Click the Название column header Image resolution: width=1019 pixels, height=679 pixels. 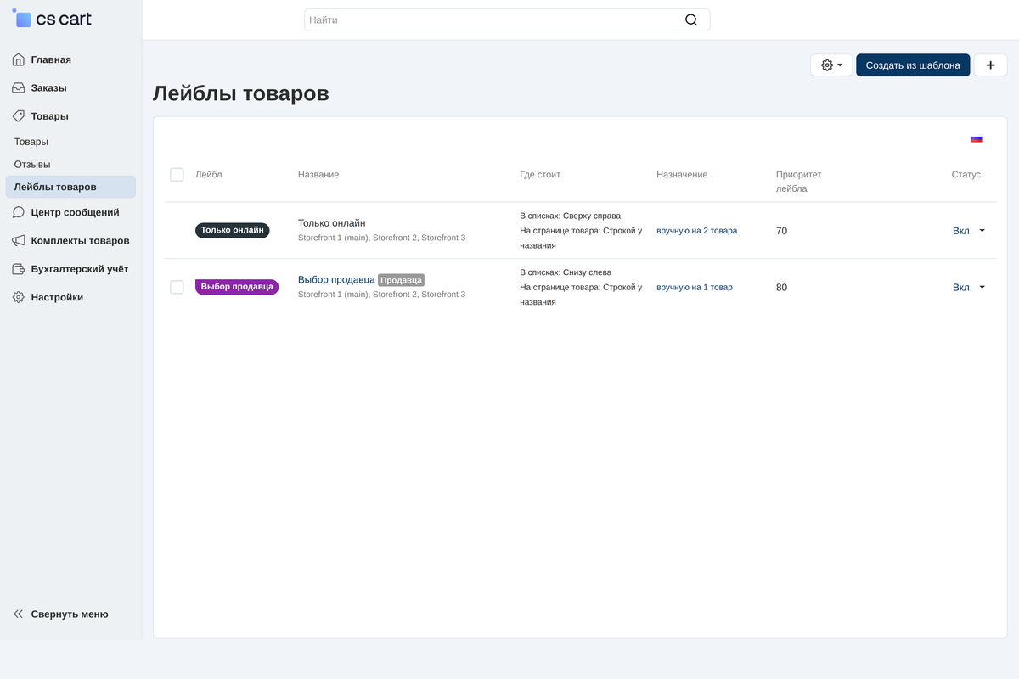point(318,175)
